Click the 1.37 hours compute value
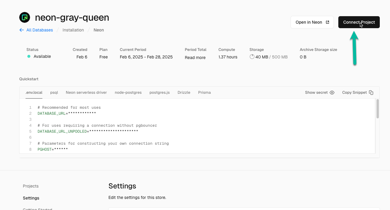390x210 pixels. pyautogui.click(x=228, y=57)
